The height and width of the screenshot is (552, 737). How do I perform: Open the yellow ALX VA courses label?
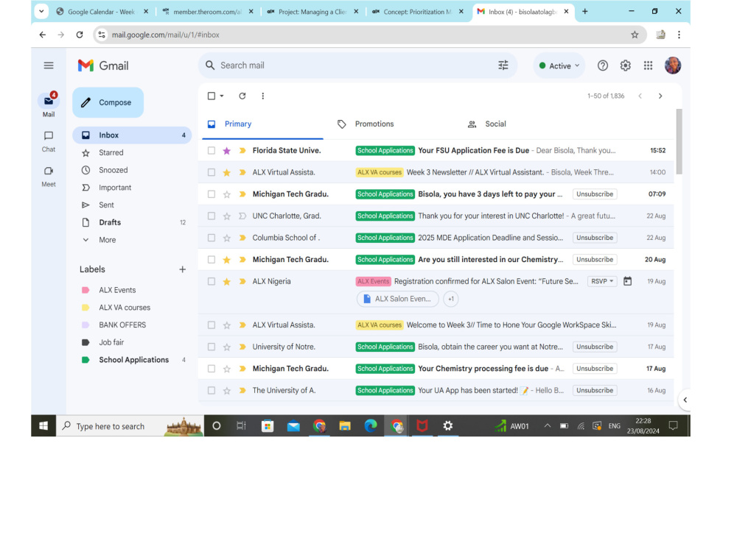click(x=125, y=308)
